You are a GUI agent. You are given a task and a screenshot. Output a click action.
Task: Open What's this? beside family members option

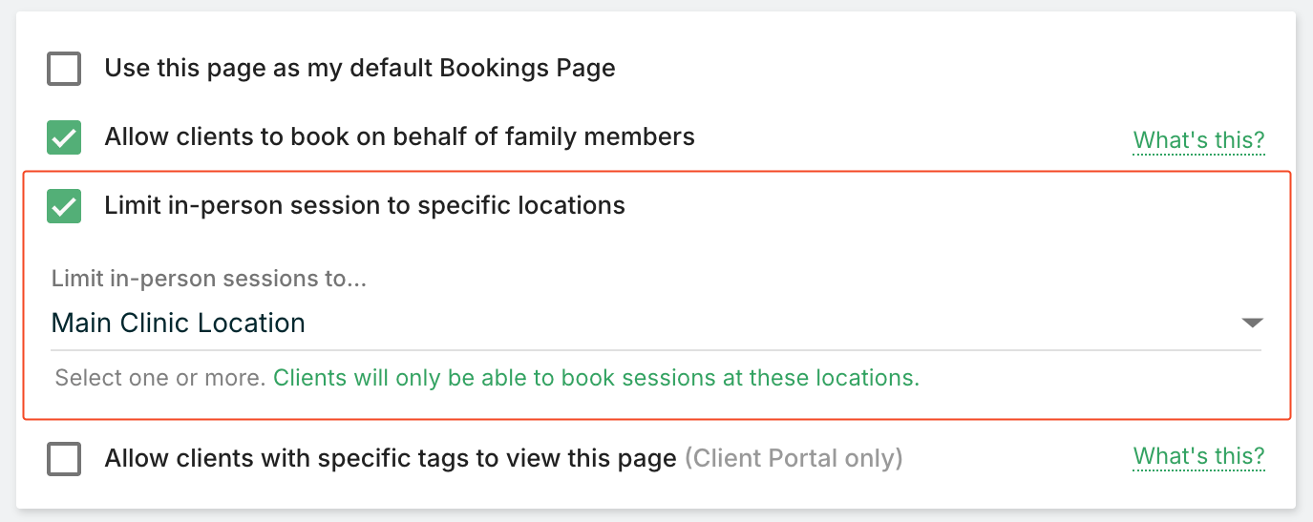click(1198, 140)
